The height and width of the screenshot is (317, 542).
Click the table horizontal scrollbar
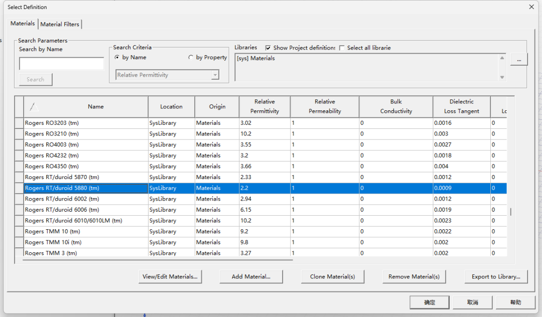[x=158, y=260]
